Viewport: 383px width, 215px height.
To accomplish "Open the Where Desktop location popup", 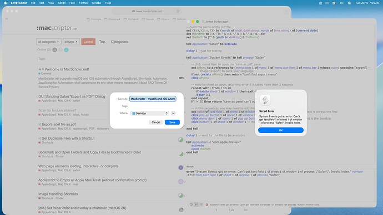I will click(x=150, y=114).
